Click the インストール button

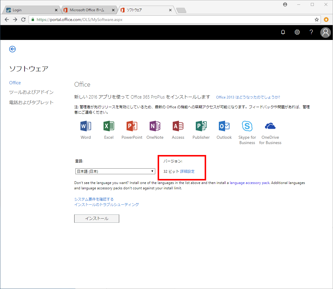tap(97, 219)
